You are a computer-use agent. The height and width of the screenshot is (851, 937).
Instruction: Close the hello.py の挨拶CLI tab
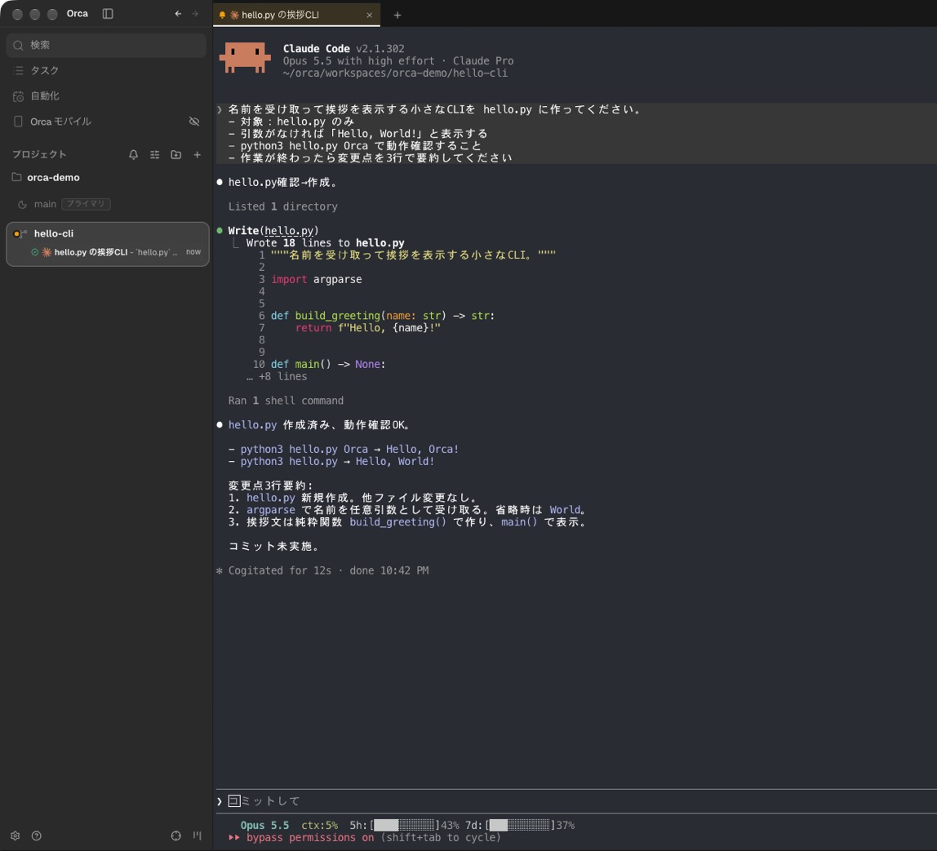tap(369, 15)
